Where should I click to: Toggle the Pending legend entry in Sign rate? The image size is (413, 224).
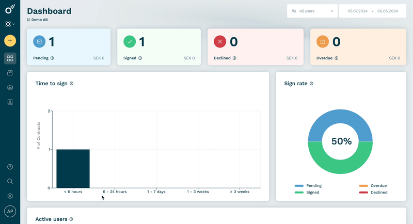pyautogui.click(x=308, y=186)
